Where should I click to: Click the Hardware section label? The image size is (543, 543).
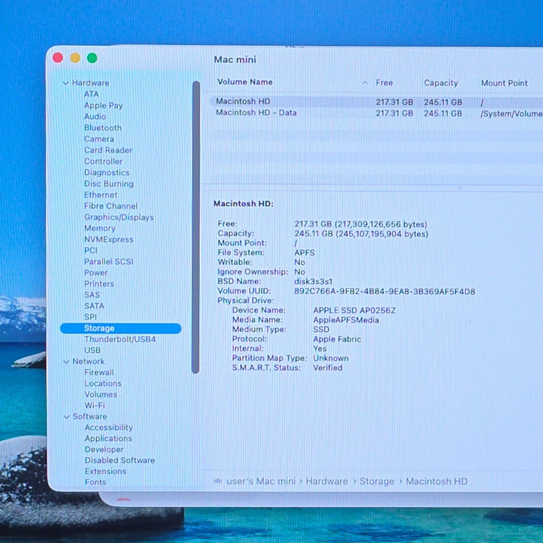(x=90, y=83)
